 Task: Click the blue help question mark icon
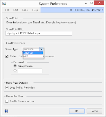(6, 111)
